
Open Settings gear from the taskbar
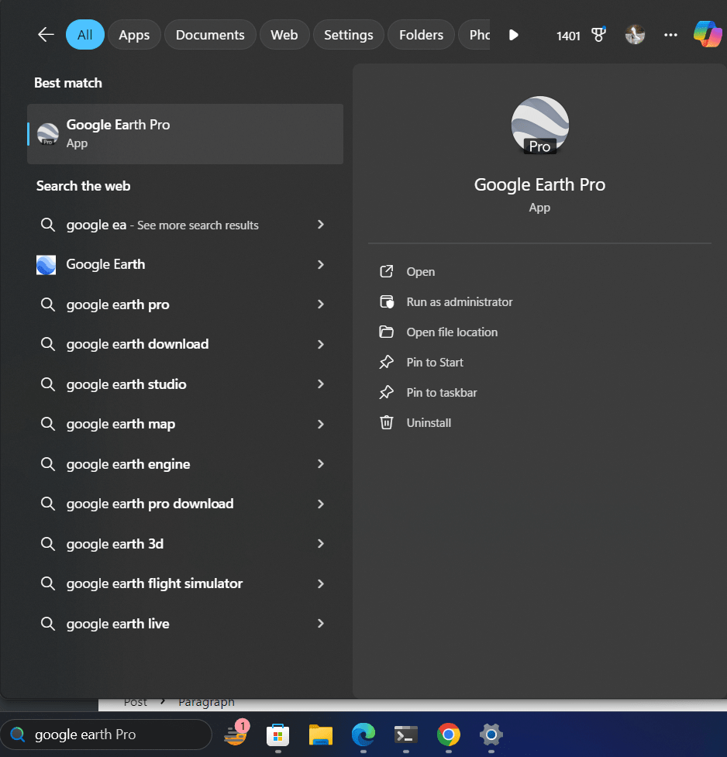[491, 735]
